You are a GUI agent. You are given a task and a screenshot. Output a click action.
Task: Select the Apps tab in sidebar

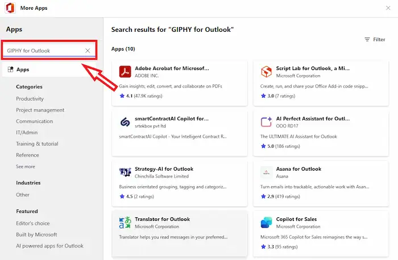pyautogui.click(x=23, y=69)
